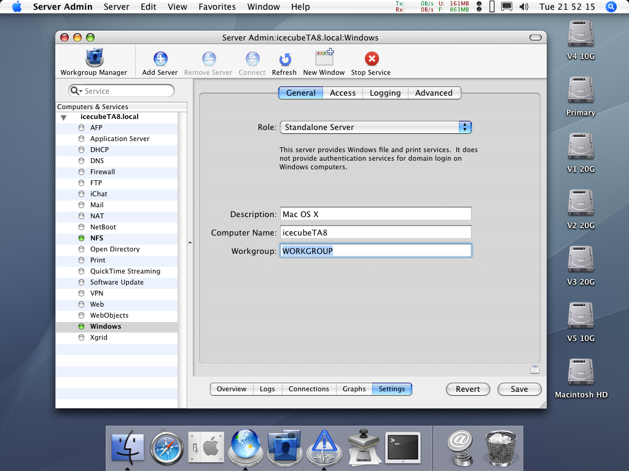This screenshot has height=471, width=629.
Task: Open the Trash in the Dock
Action: click(x=501, y=448)
